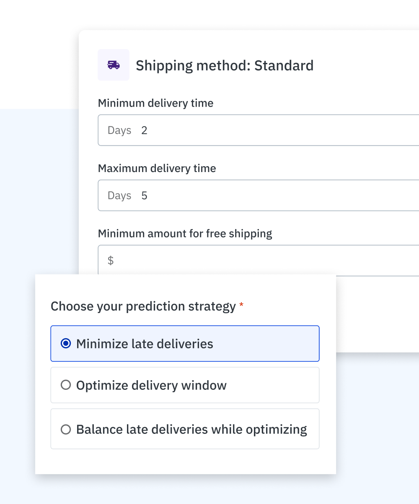Click the dollar sign in the free shipping field
Screen dimensions: 419x504
click(x=111, y=261)
